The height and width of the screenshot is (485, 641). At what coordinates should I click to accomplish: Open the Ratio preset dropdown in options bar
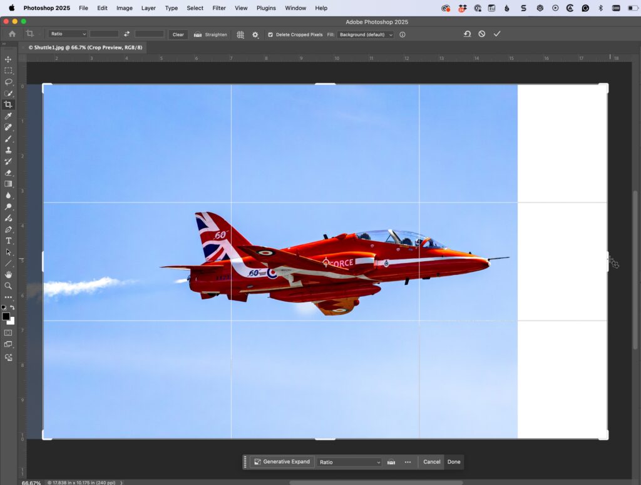click(x=68, y=34)
